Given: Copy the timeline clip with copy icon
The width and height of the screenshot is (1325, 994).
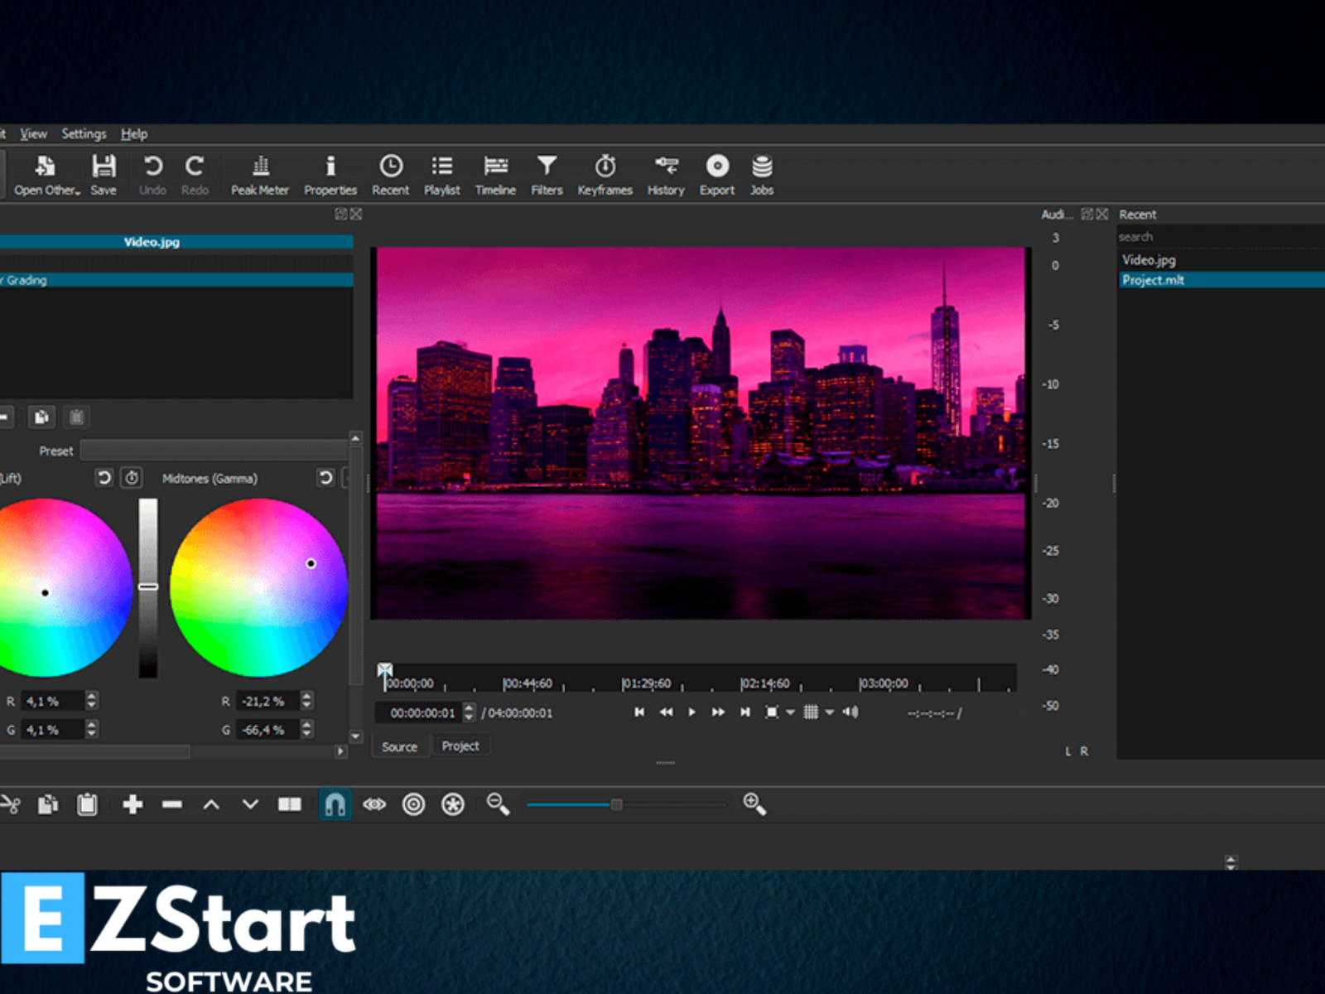Looking at the screenshot, I should [48, 804].
